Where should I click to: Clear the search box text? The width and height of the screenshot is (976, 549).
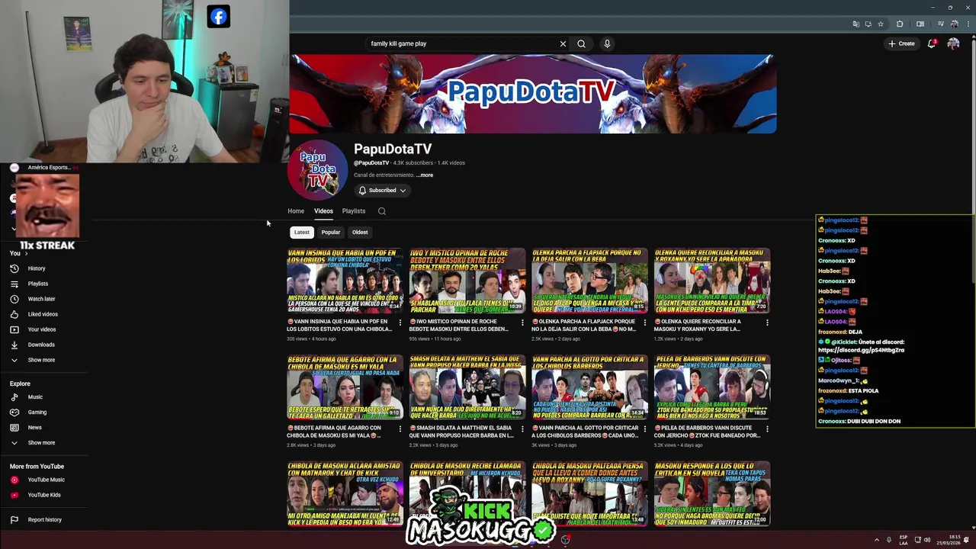click(563, 43)
